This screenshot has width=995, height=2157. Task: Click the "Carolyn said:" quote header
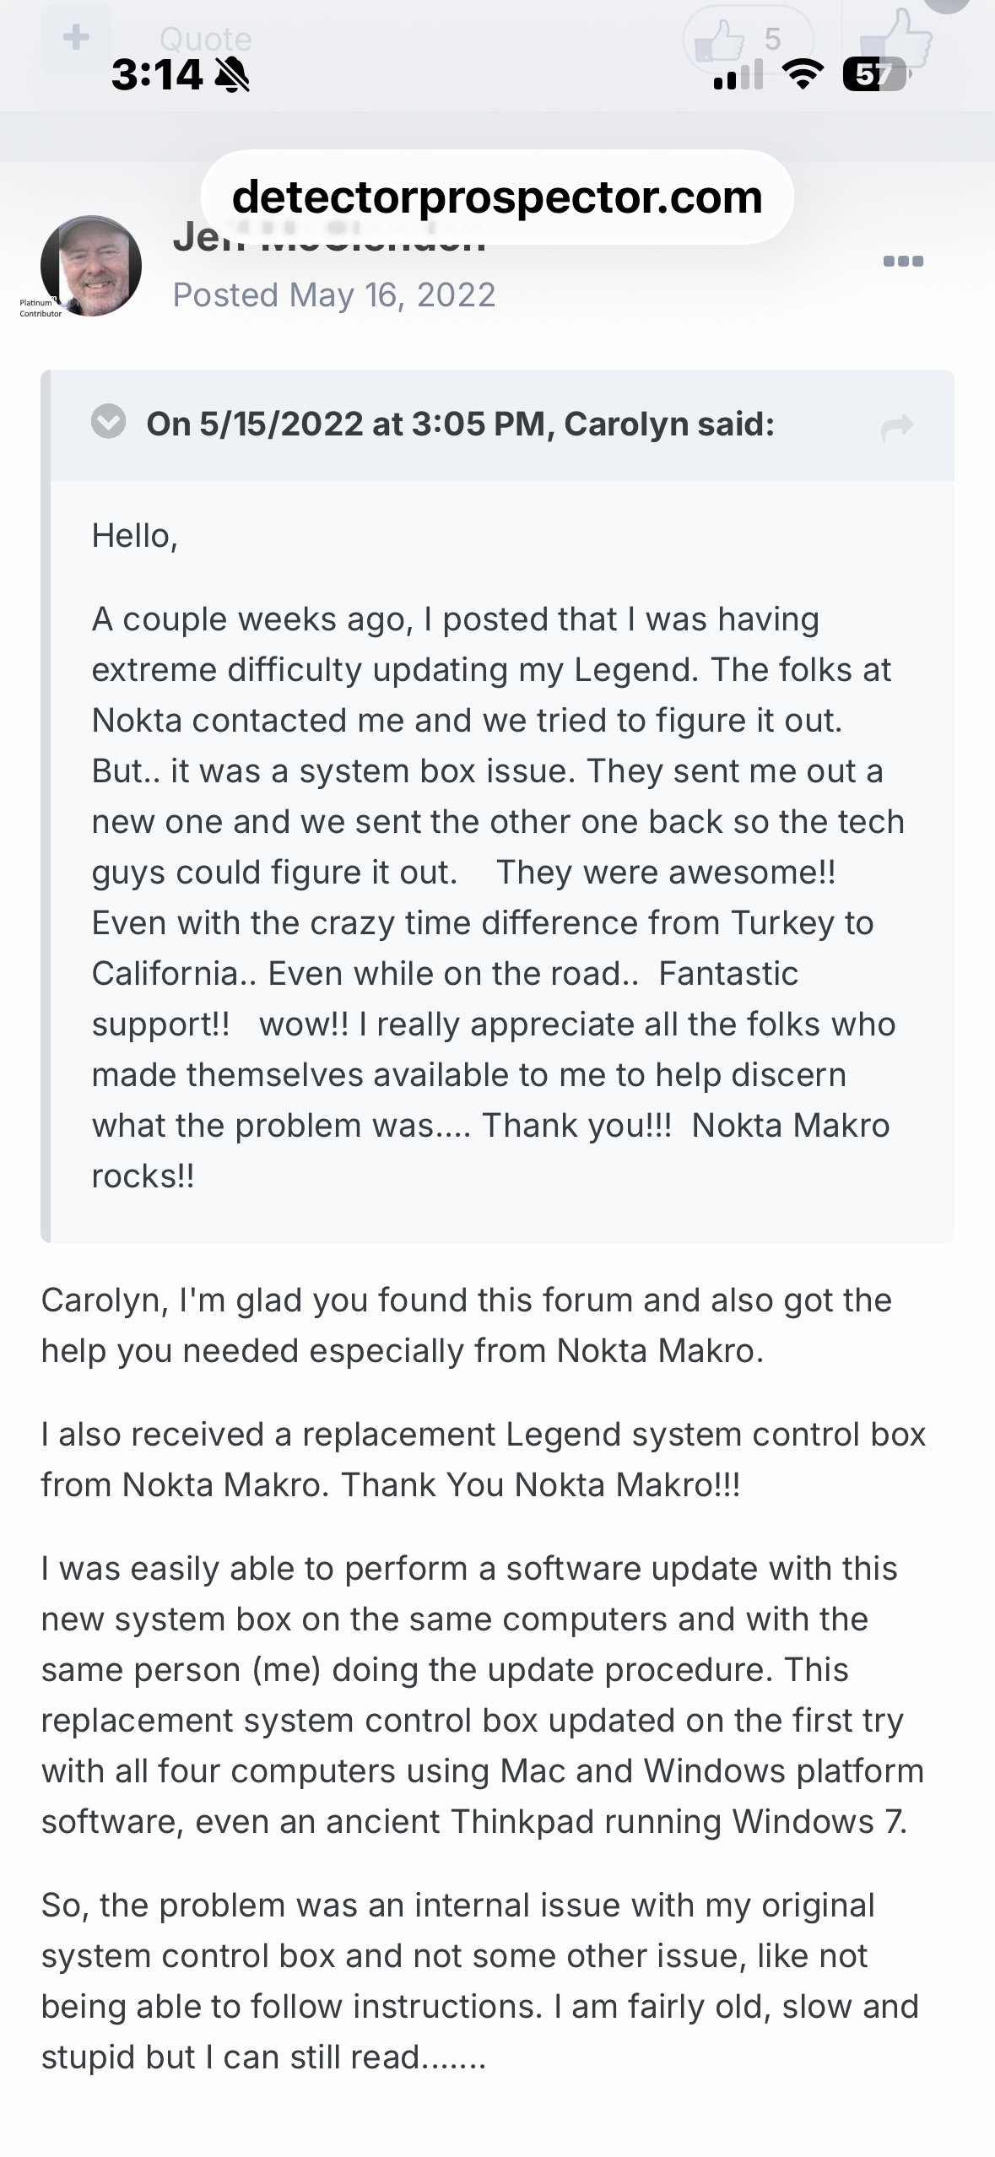pyautogui.click(x=460, y=424)
